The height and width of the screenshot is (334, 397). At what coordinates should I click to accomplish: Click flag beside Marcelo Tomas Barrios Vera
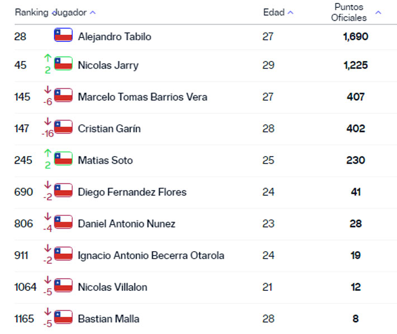pos(63,96)
